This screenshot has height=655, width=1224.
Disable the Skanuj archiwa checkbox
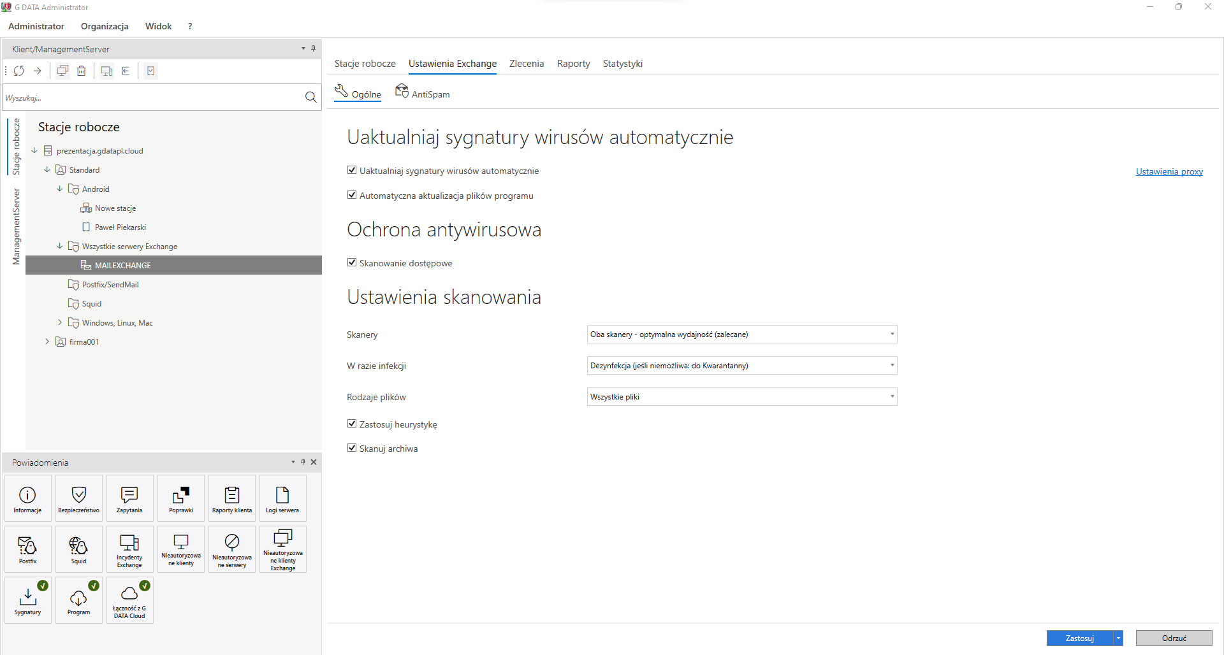tap(352, 448)
